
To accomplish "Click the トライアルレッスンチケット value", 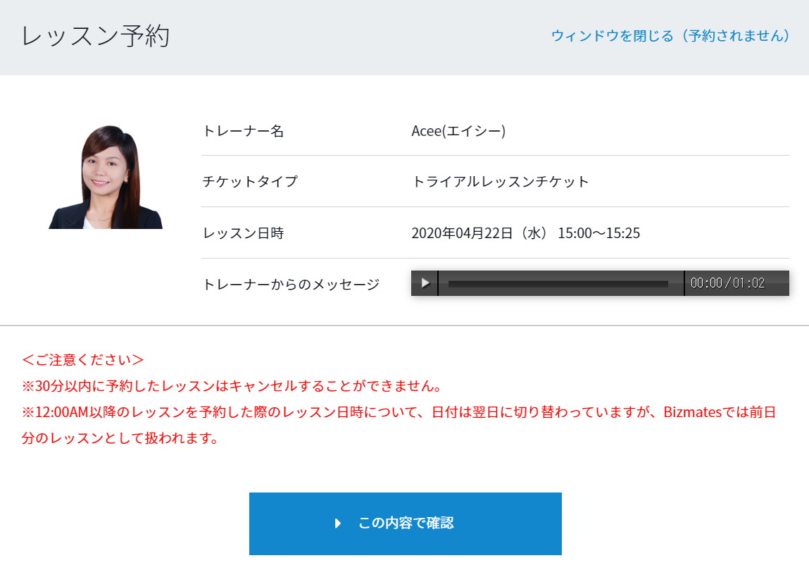I will [x=500, y=182].
